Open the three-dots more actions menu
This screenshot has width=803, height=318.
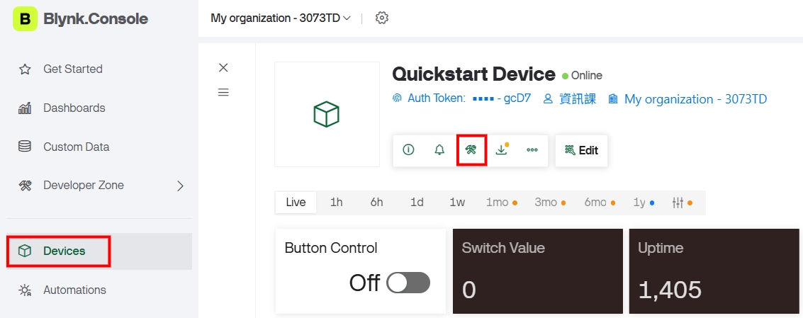(x=532, y=150)
